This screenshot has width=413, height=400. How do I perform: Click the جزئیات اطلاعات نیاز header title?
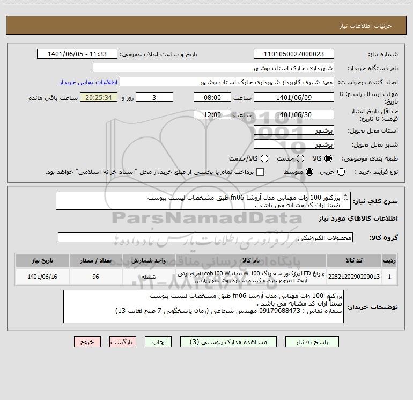366,26
